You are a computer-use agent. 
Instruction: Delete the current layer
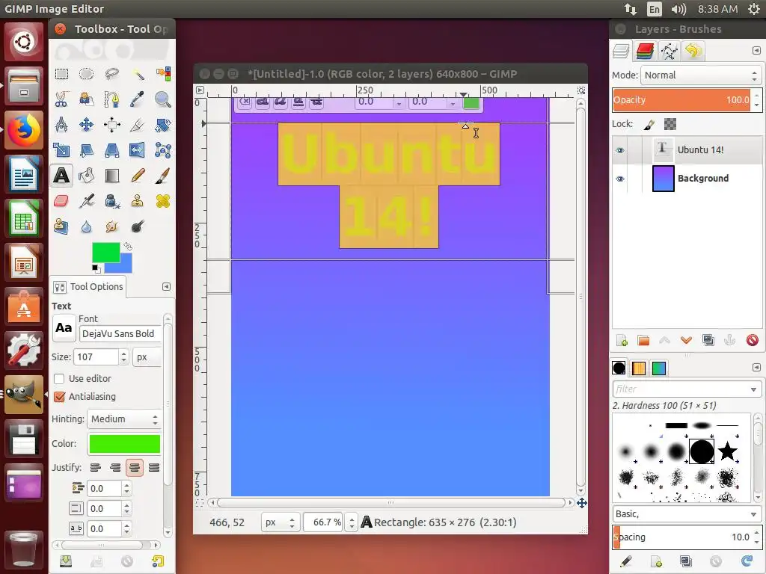[x=753, y=340]
